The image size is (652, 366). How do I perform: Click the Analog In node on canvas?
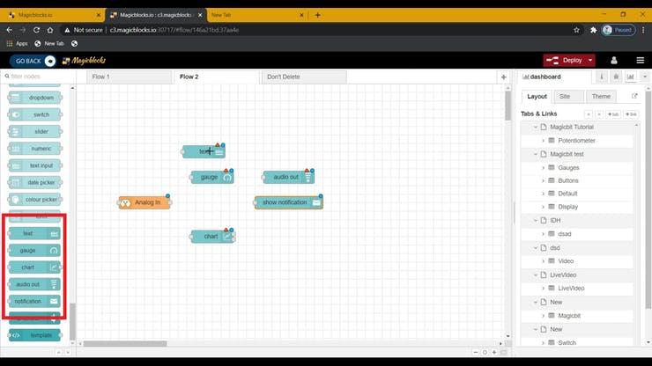[146, 202]
